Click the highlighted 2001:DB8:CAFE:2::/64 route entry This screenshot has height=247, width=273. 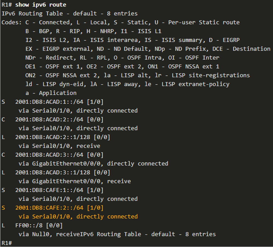[53, 208]
